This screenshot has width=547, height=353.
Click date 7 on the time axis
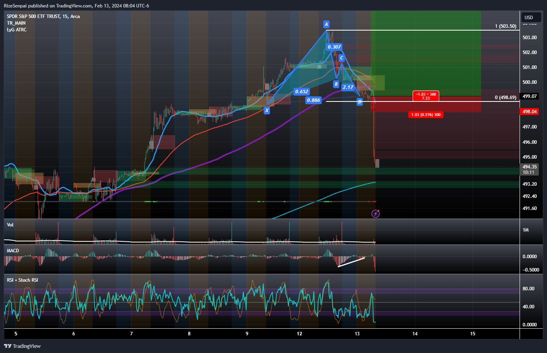click(131, 334)
